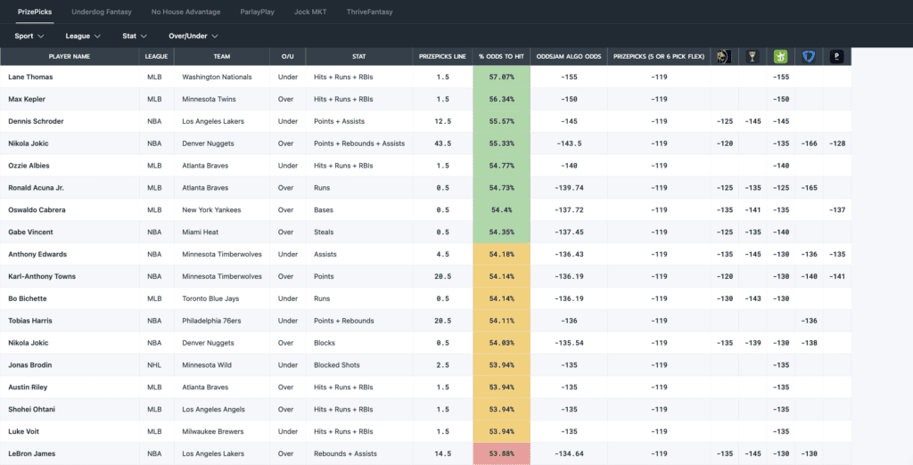The image size is (913, 465).
Task: Click the PointsBet 'P' sportsbook column icon
Action: tap(836, 56)
